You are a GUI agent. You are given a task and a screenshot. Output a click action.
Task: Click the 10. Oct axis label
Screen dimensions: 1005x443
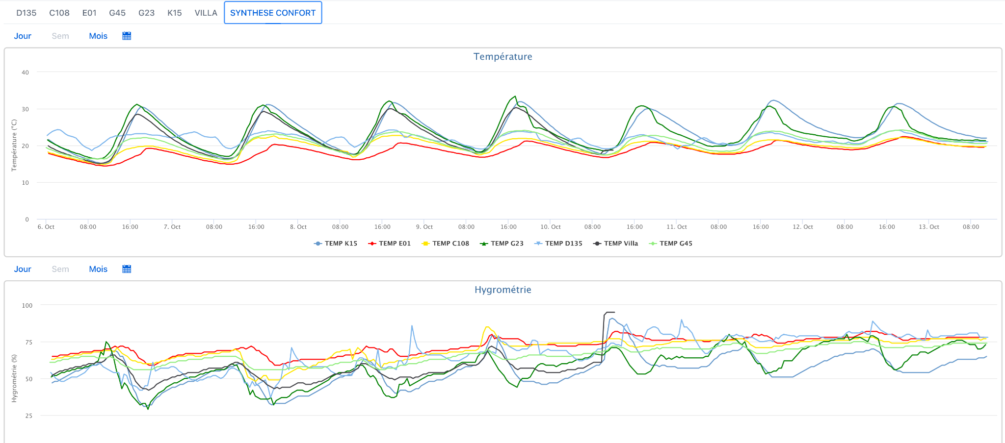coord(551,227)
